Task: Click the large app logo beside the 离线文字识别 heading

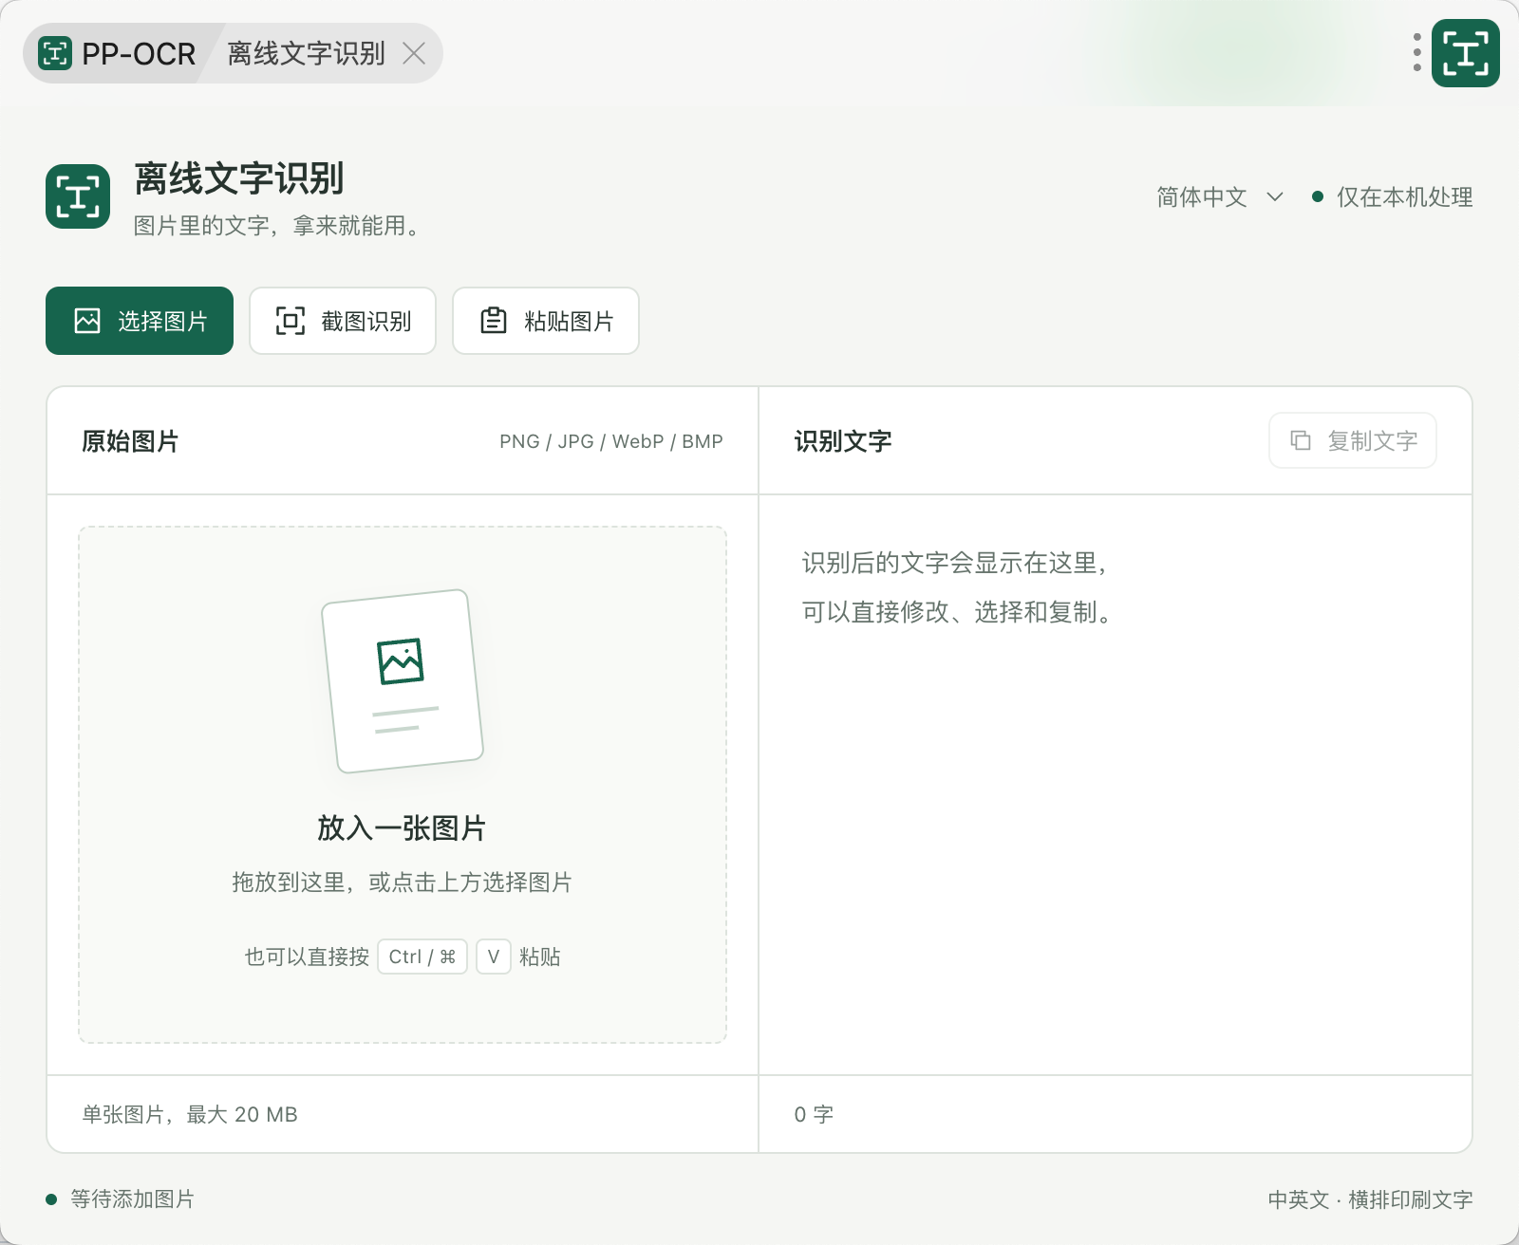Action: click(78, 196)
